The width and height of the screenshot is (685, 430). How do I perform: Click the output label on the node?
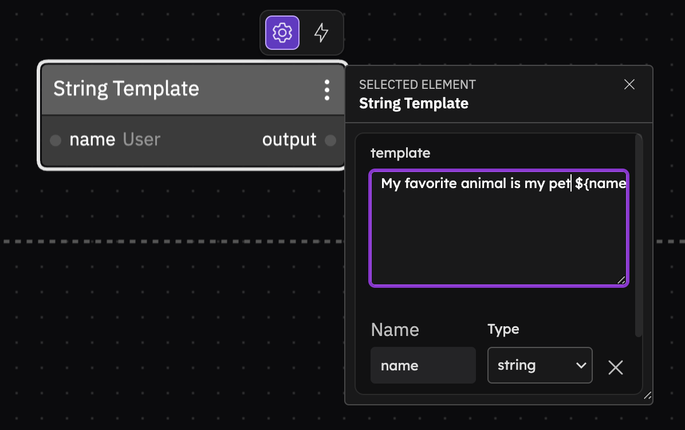[289, 140]
